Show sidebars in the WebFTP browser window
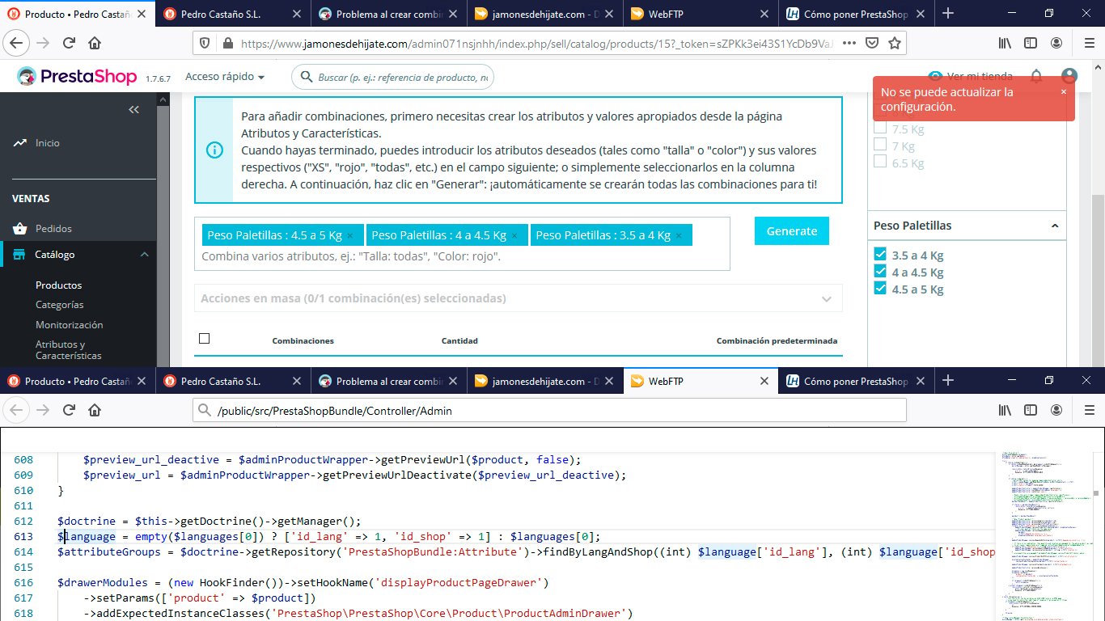The height and width of the screenshot is (621, 1105). pyautogui.click(x=1030, y=410)
